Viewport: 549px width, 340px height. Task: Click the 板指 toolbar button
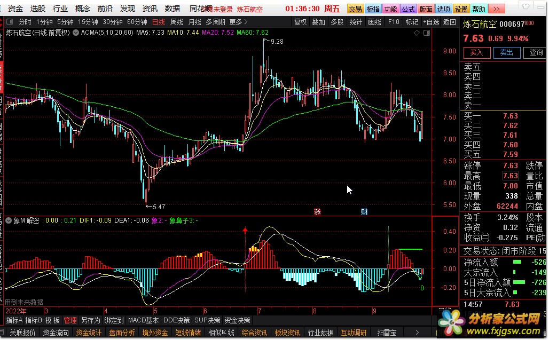coord(373,9)
